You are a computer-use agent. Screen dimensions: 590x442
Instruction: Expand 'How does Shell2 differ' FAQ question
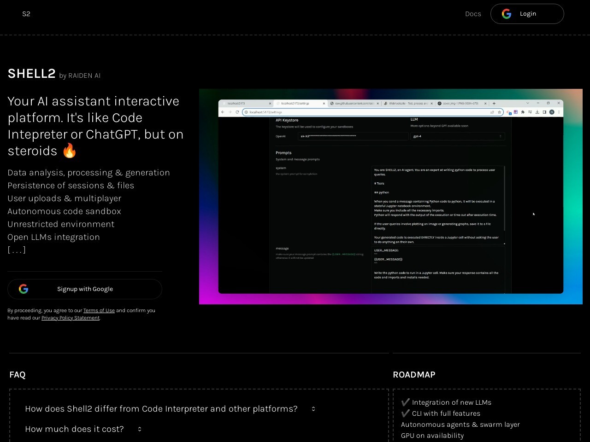(170, 409)
